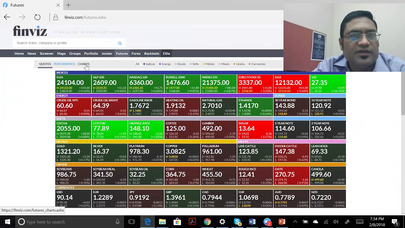Filter futures by Meats
This screenshot has height=228, width=405.
coord(224,64)
